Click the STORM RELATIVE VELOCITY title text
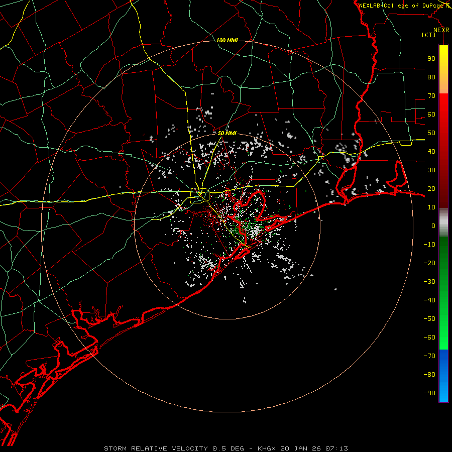 click(156, 448)
